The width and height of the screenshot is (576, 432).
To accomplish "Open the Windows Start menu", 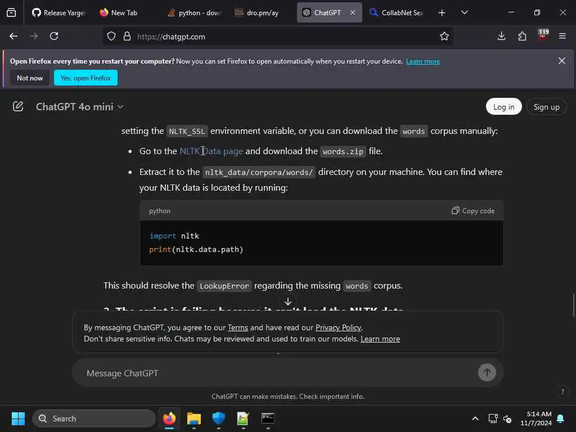I will click(x=18, y=418).
